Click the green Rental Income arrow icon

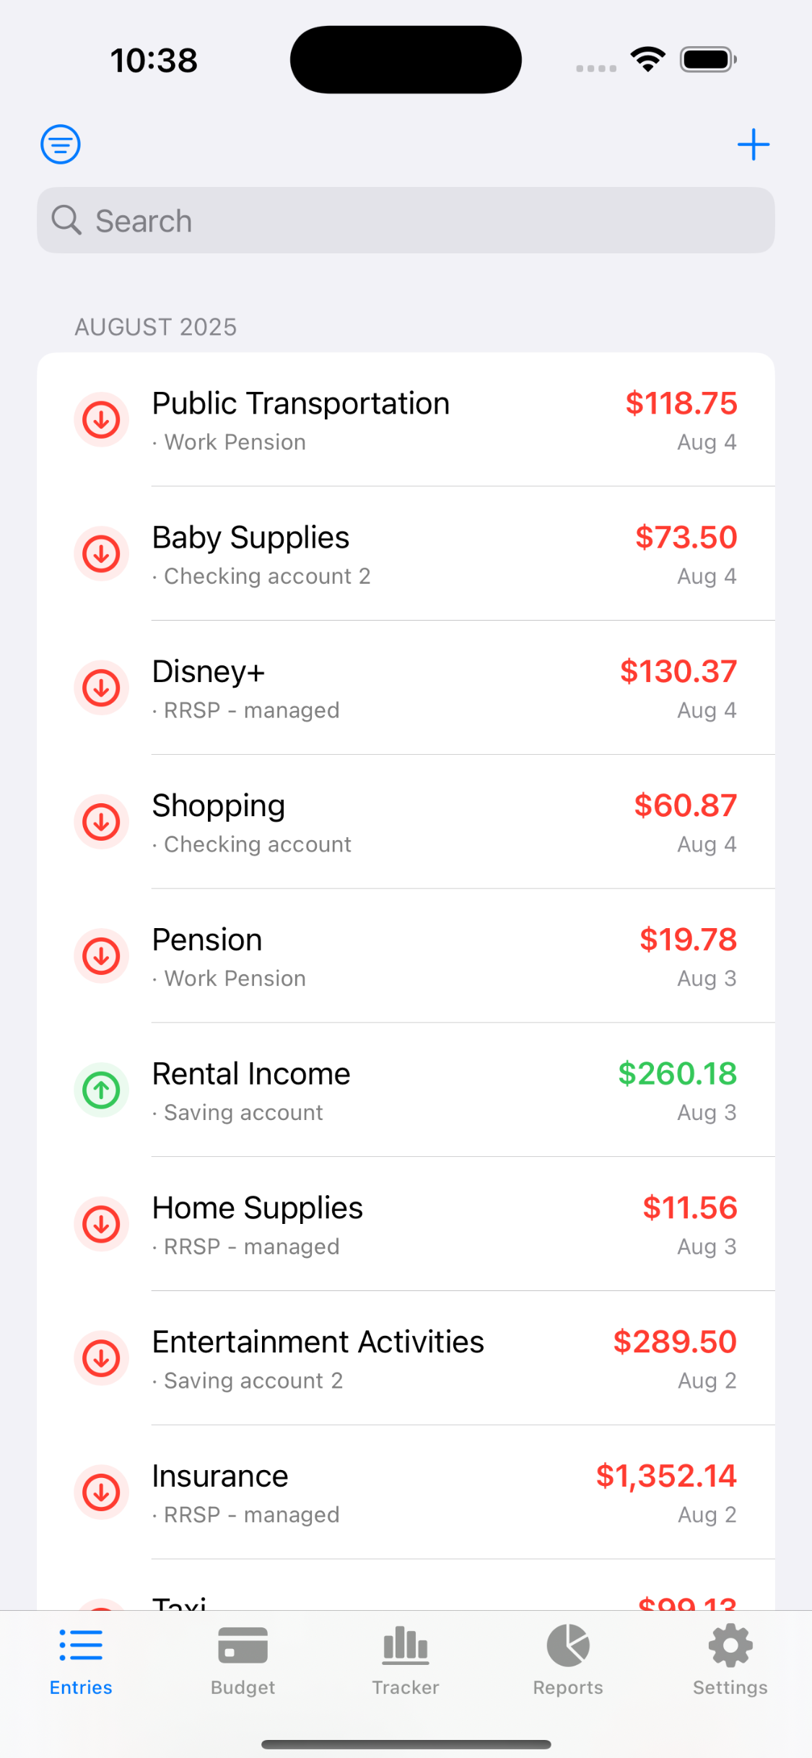pyautogui.click(x=102, y=1090)
